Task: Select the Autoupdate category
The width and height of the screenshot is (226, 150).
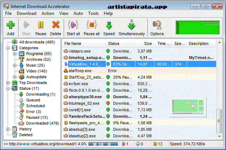Action: (x=36, y=77)
